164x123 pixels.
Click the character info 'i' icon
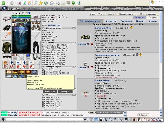29,13
